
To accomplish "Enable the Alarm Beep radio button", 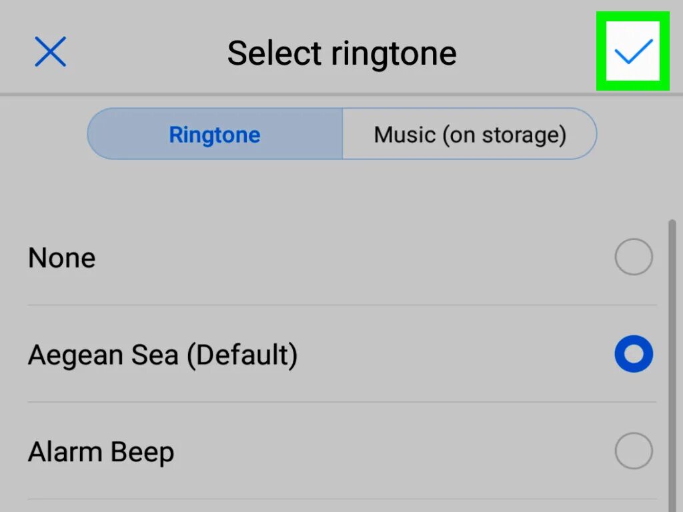I will tap(633, 451).
